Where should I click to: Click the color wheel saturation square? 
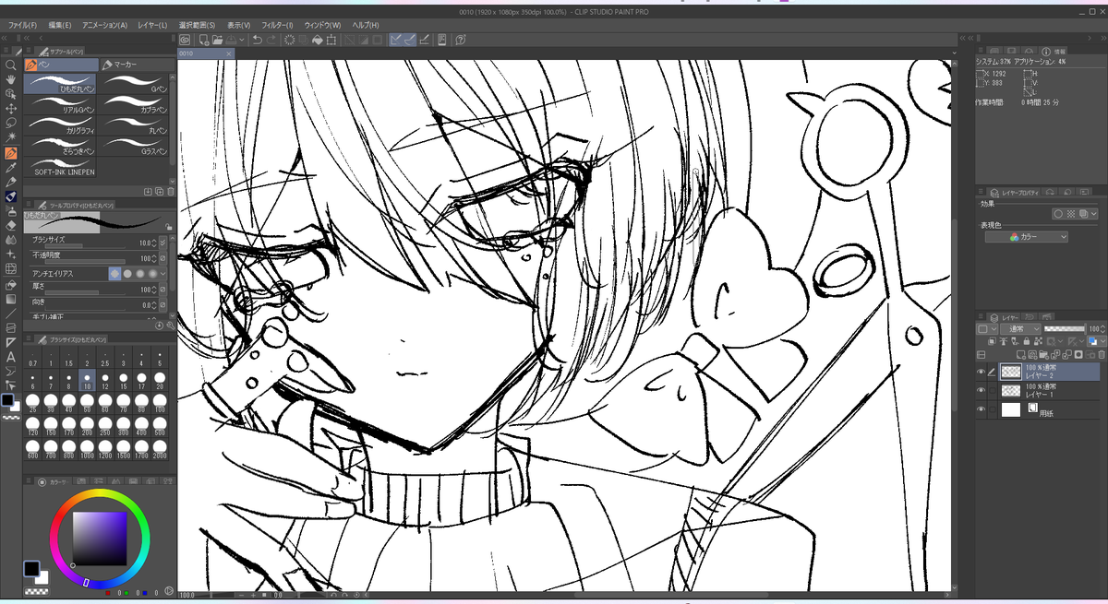pos(100,538)
